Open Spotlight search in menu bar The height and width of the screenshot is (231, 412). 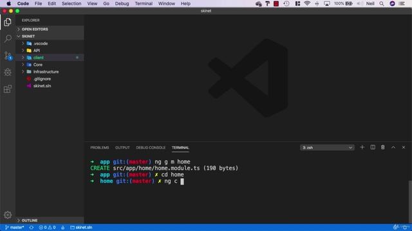click(382, 3)
